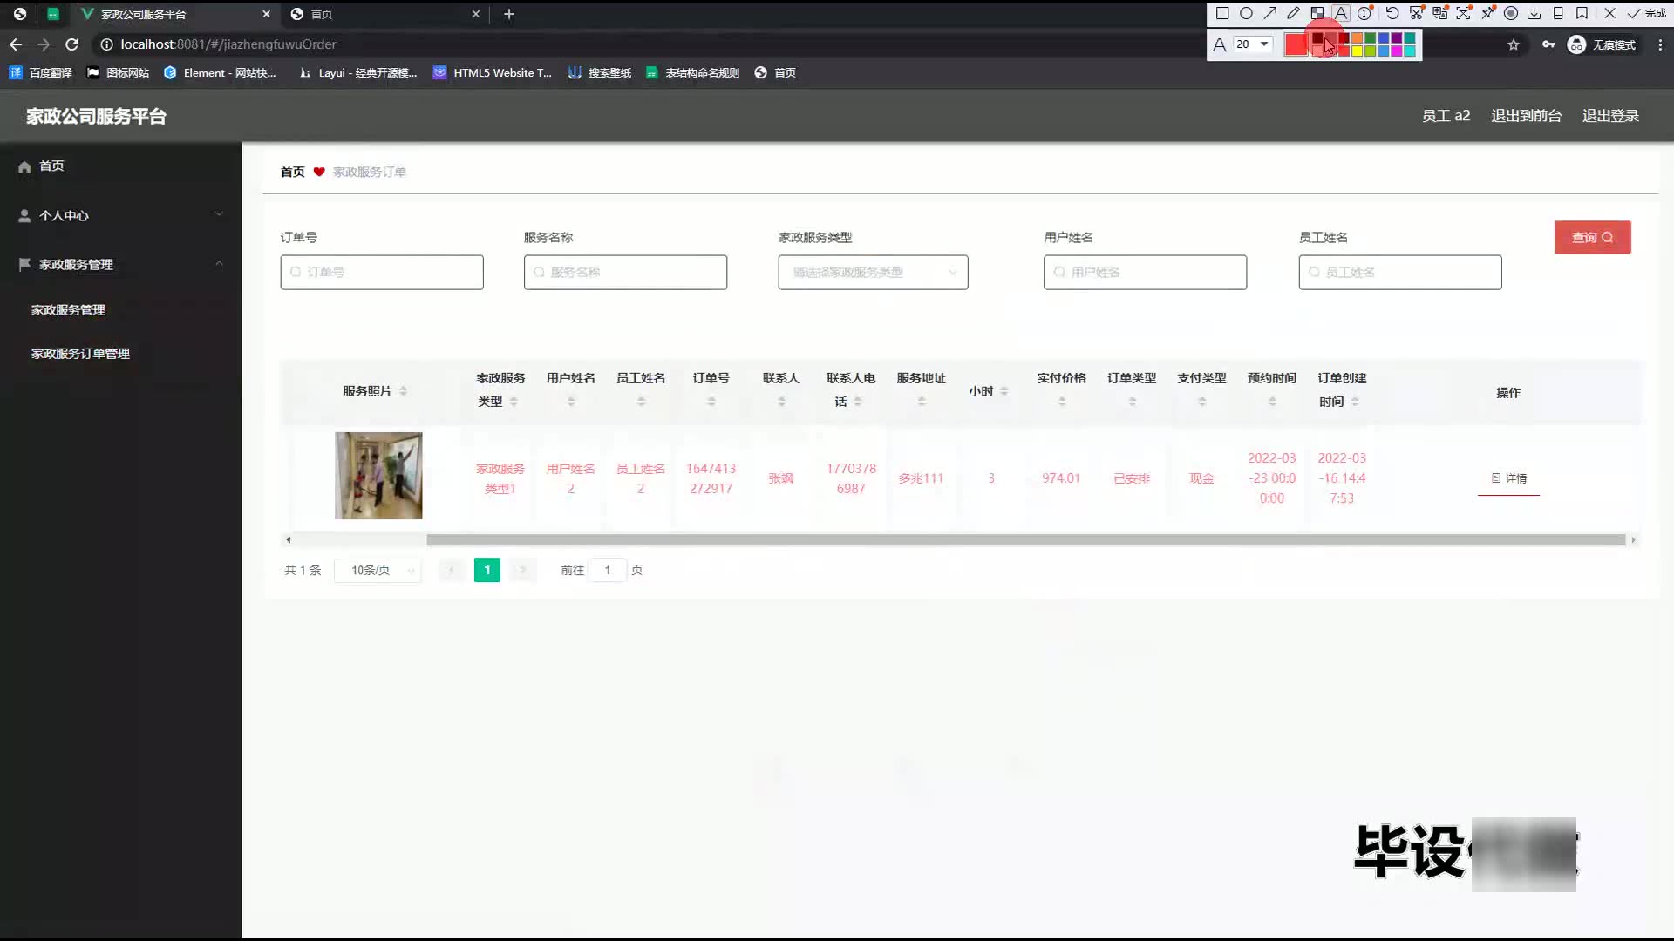Select the arrow drawing tool
1674x941 pixels.
1270,13
